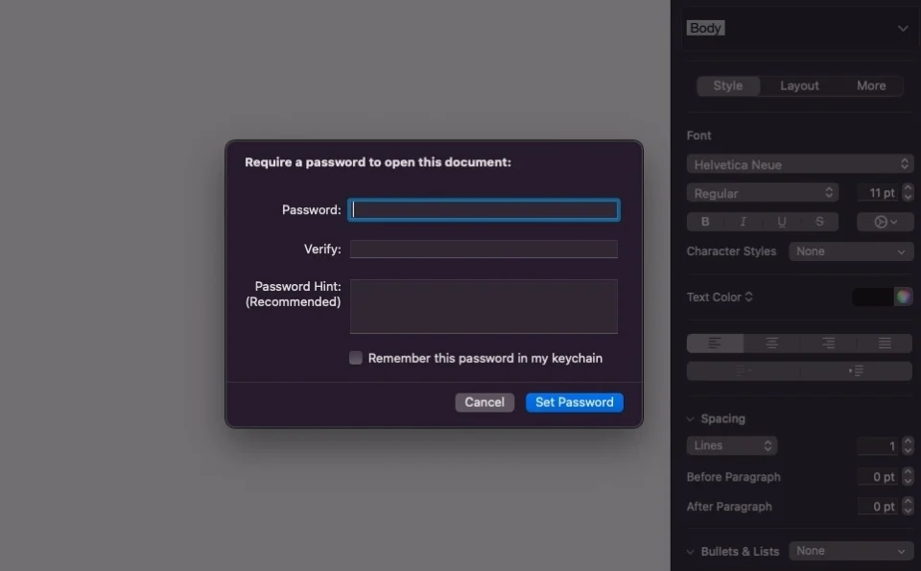The width and height of the screenshot is (921, 571).
Task: Select the Body paragraph style name
Action: 705,28
